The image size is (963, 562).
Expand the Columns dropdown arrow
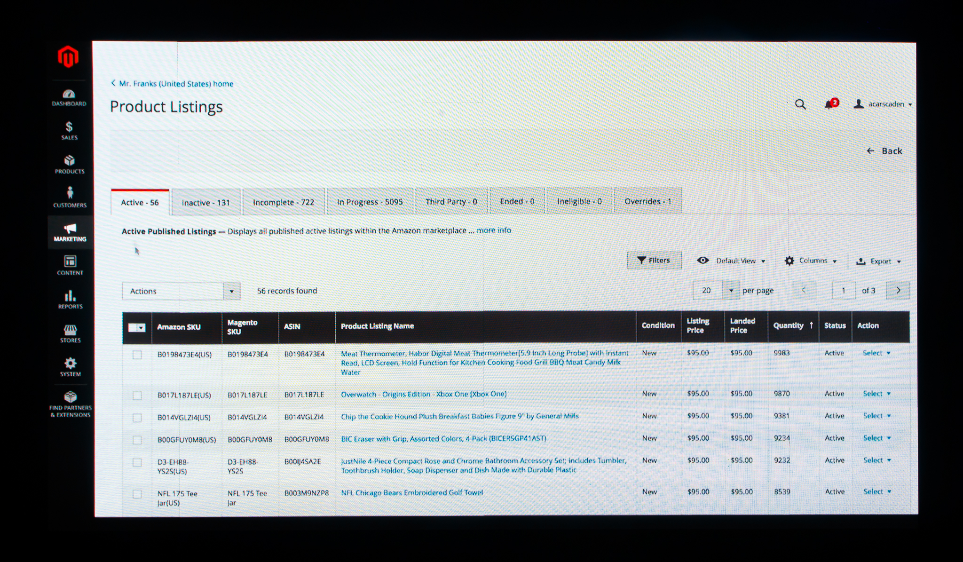pyautogui.click(x=835, y=261)
